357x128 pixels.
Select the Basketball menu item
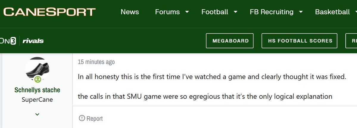(x=332, y=12)
